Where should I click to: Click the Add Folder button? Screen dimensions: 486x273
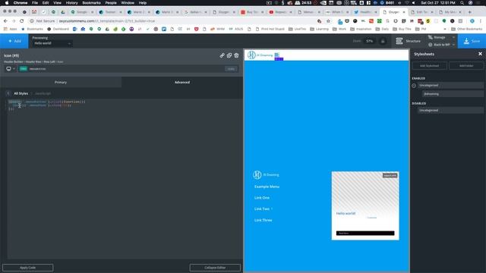pos(466,66)
